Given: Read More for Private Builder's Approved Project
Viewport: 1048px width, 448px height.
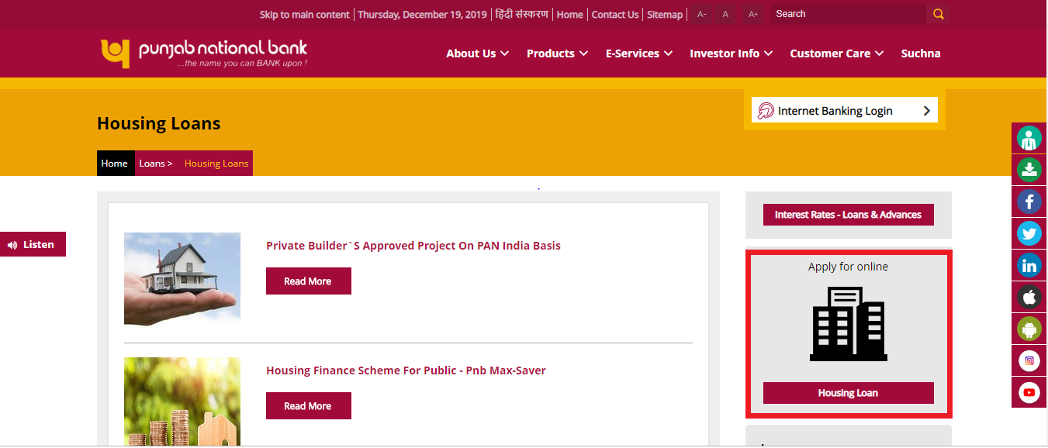Looking at the screenshot, I should (x=309, y=281).
